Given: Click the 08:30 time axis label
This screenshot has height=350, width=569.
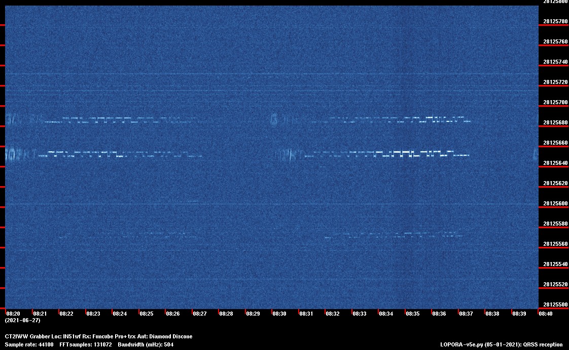Looking at the screenshot, I should point(279,314).
